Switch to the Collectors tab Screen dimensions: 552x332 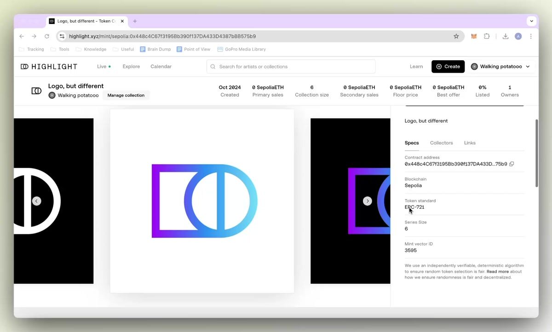click(x=442, y=143)
